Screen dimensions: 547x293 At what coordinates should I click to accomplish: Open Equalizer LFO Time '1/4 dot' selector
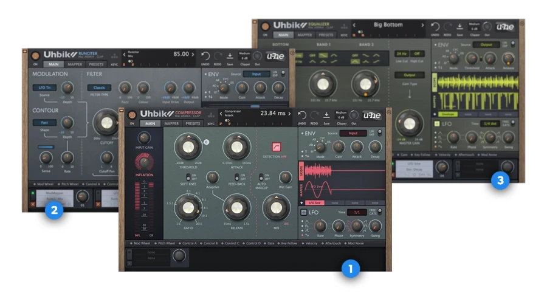pyautogui.click(x=490, y=123)
